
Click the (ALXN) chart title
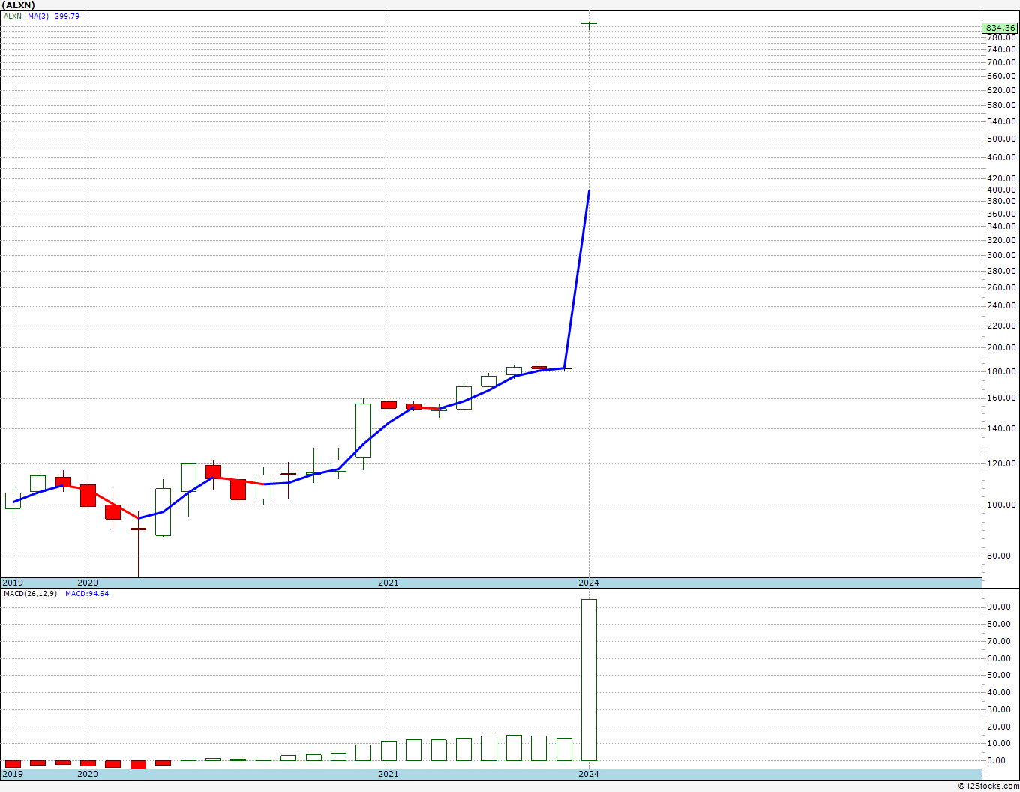click(x=19, y=4)
